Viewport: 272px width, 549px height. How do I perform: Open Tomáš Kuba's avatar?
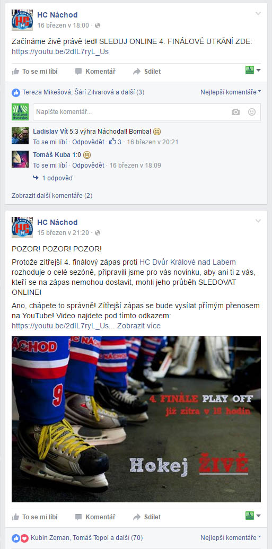point(20,159)
